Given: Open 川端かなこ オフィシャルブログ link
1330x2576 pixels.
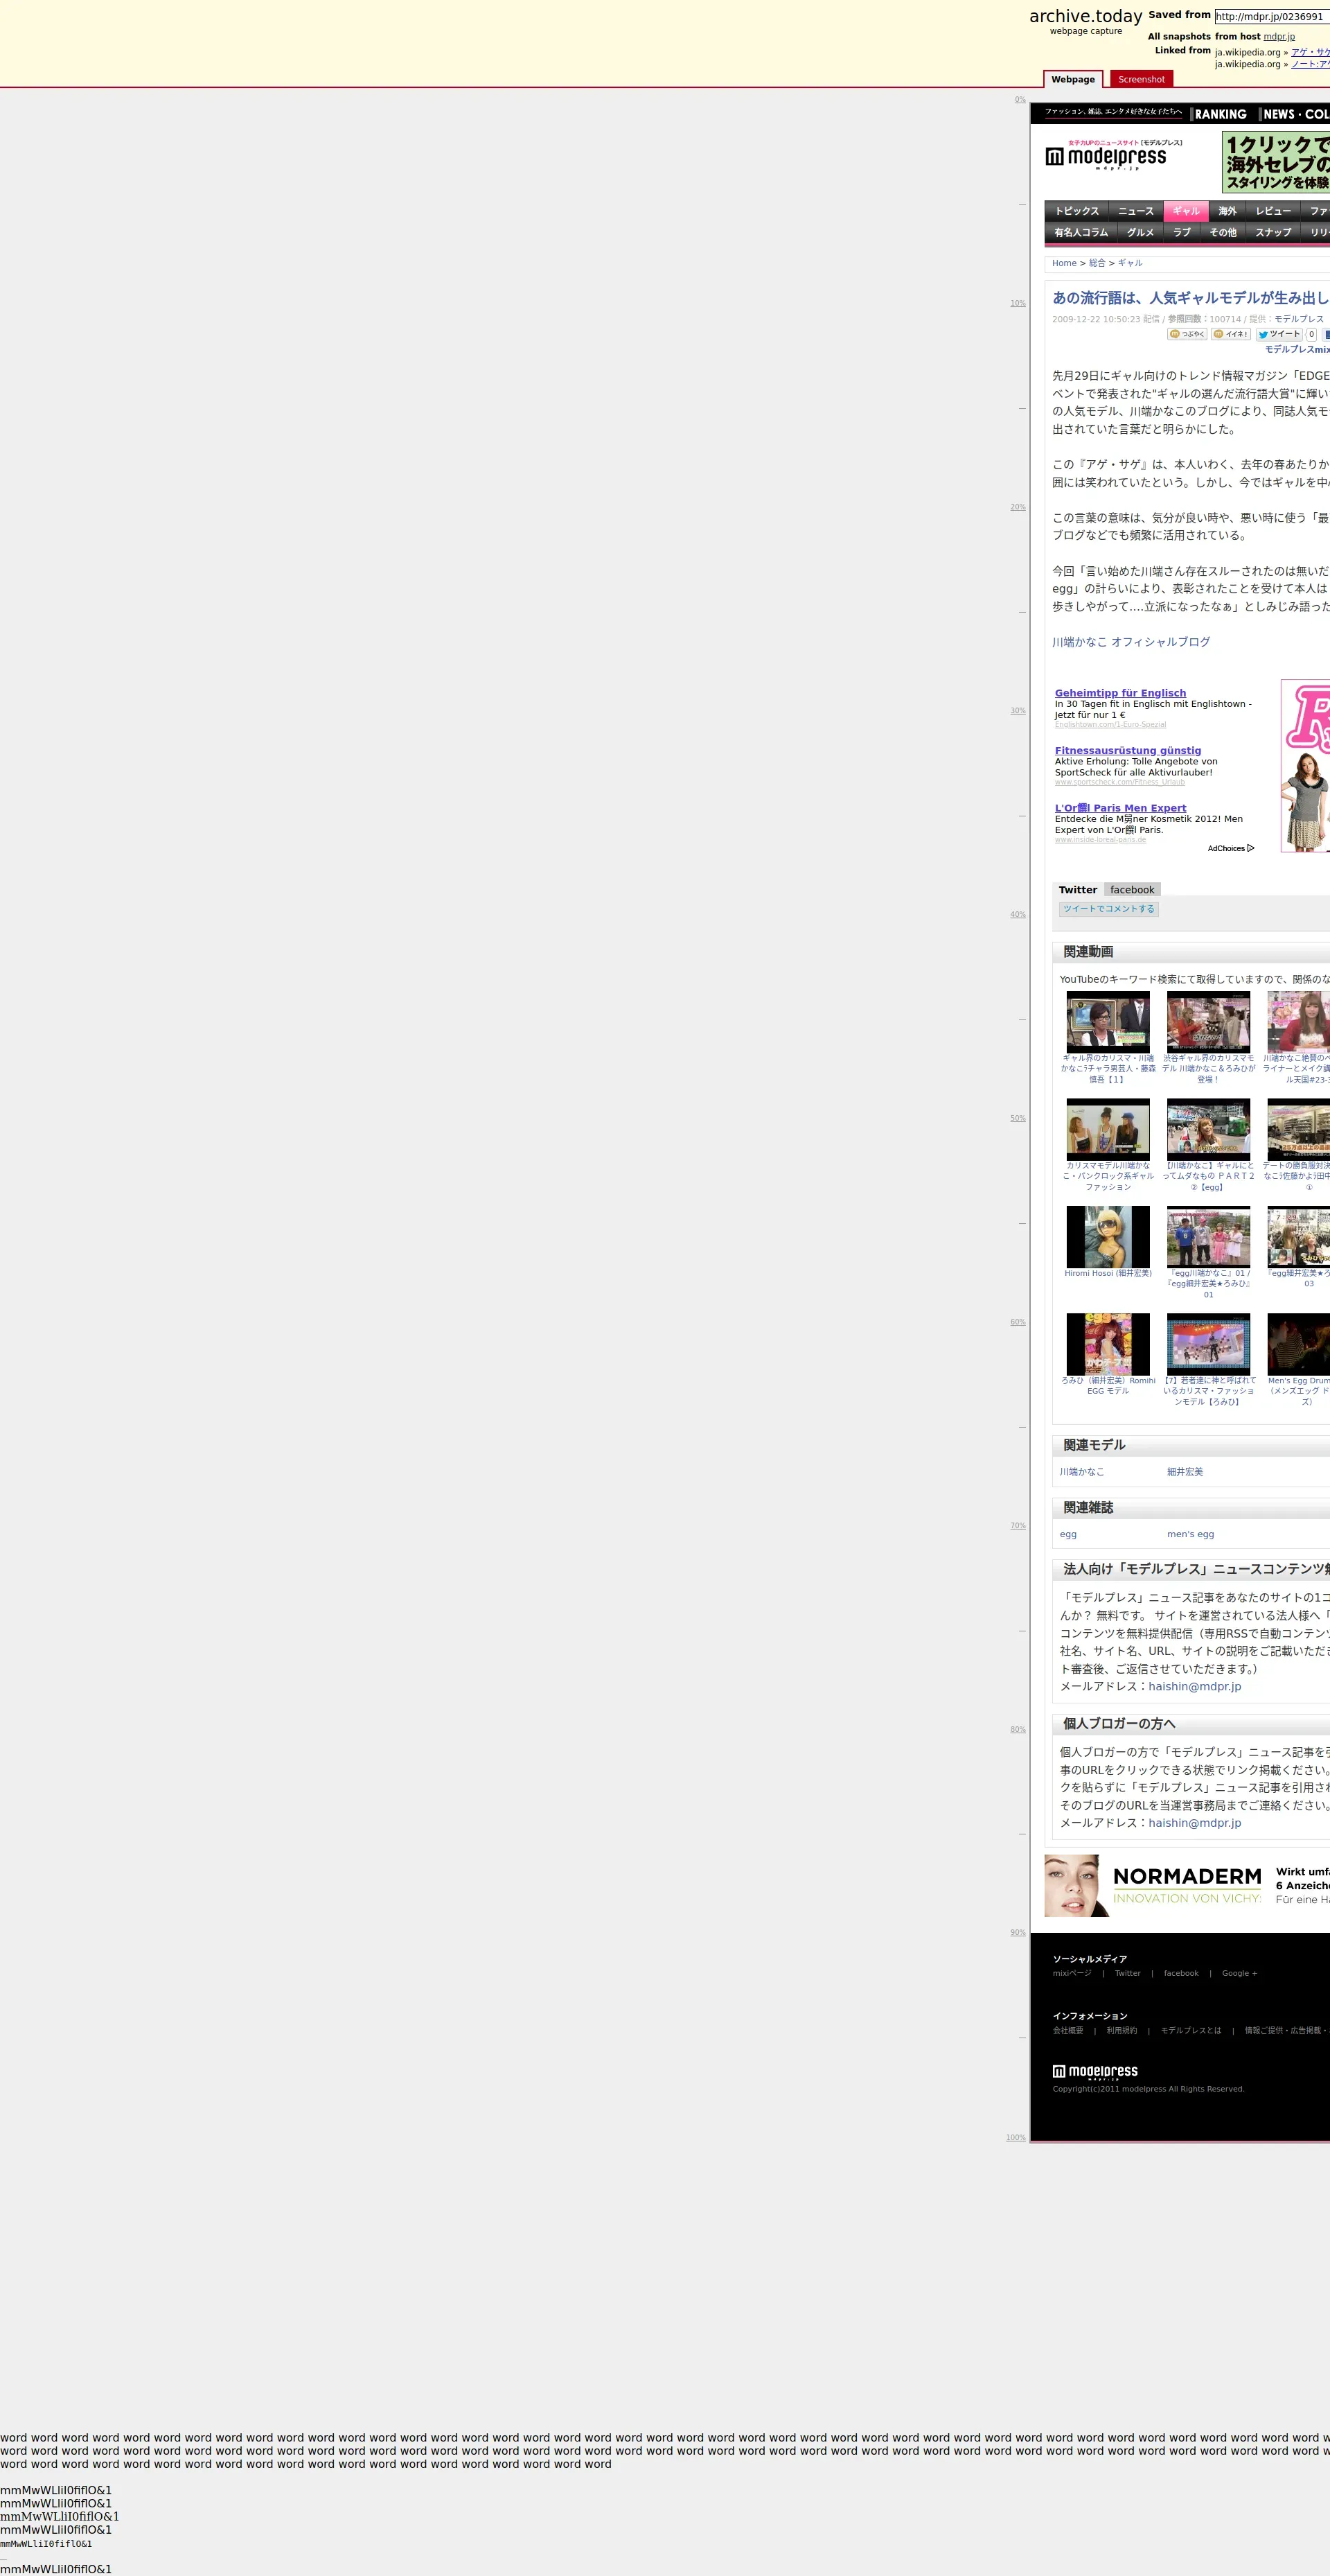Looking at the screenshot, I should point(1130,642).
